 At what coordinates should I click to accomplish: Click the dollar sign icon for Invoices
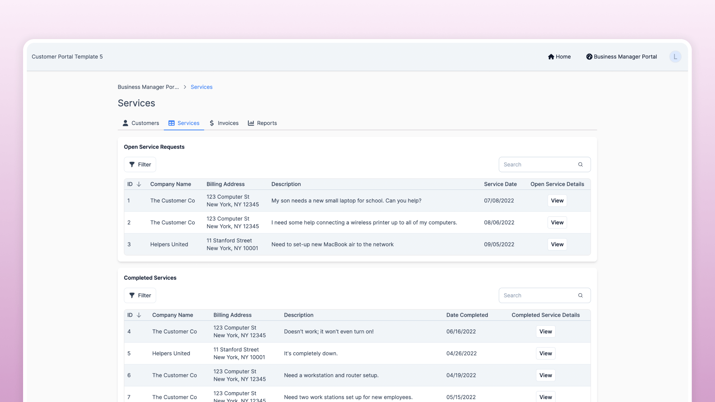pyautogui.click(x=212, y=123)
